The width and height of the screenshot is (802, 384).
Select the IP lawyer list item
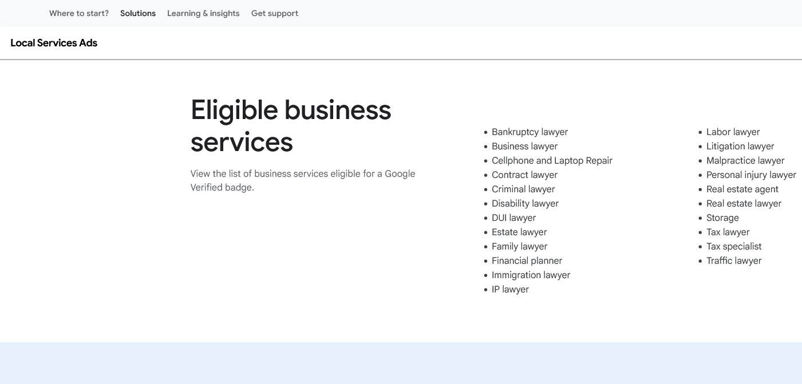coord(510,289)
